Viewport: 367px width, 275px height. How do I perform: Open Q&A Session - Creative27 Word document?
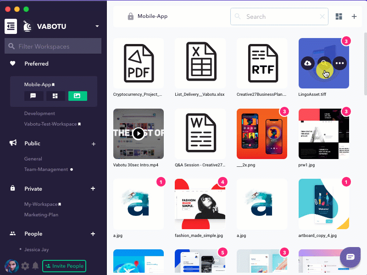(200, 134)
